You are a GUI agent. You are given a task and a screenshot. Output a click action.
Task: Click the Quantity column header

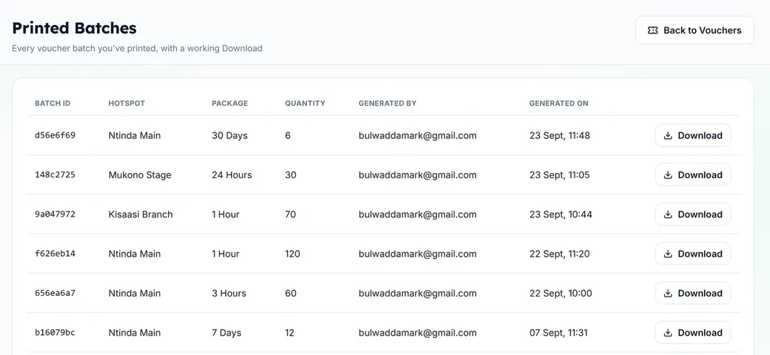(x=305, y=104)
